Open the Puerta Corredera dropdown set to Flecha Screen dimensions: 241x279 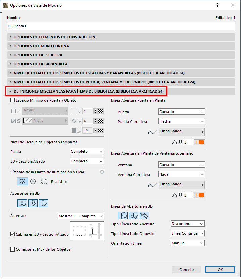click(x=182, y=121)
